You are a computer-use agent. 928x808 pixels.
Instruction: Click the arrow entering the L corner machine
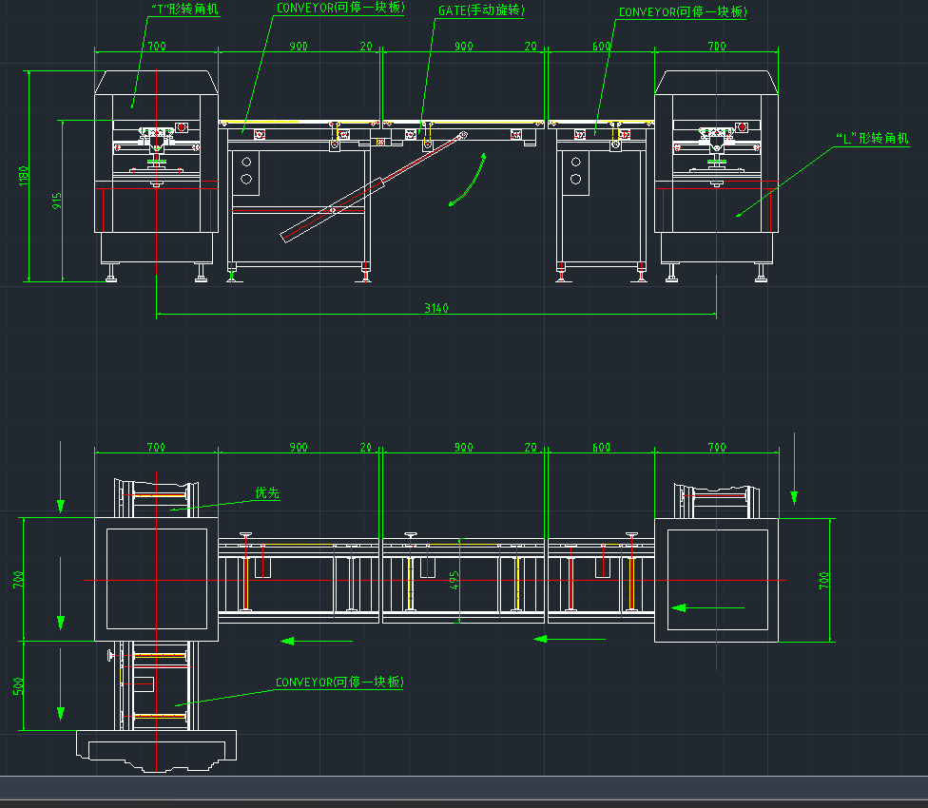[x=708, y=606]
